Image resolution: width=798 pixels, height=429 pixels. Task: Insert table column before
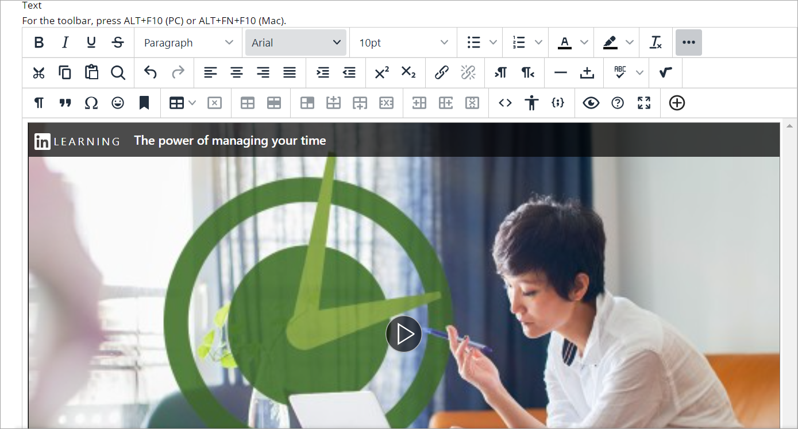[419, 103]
